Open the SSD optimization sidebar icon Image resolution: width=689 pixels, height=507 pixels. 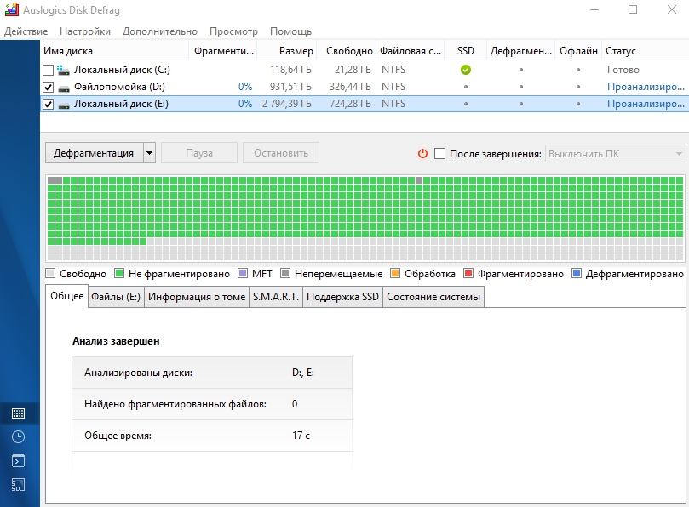(18, 485)
